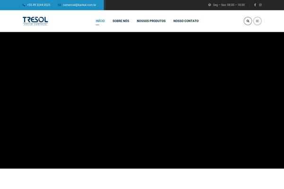Click the email envelope icon
Image resolution: width=284 pixels, height=189 pixels.
59,5
